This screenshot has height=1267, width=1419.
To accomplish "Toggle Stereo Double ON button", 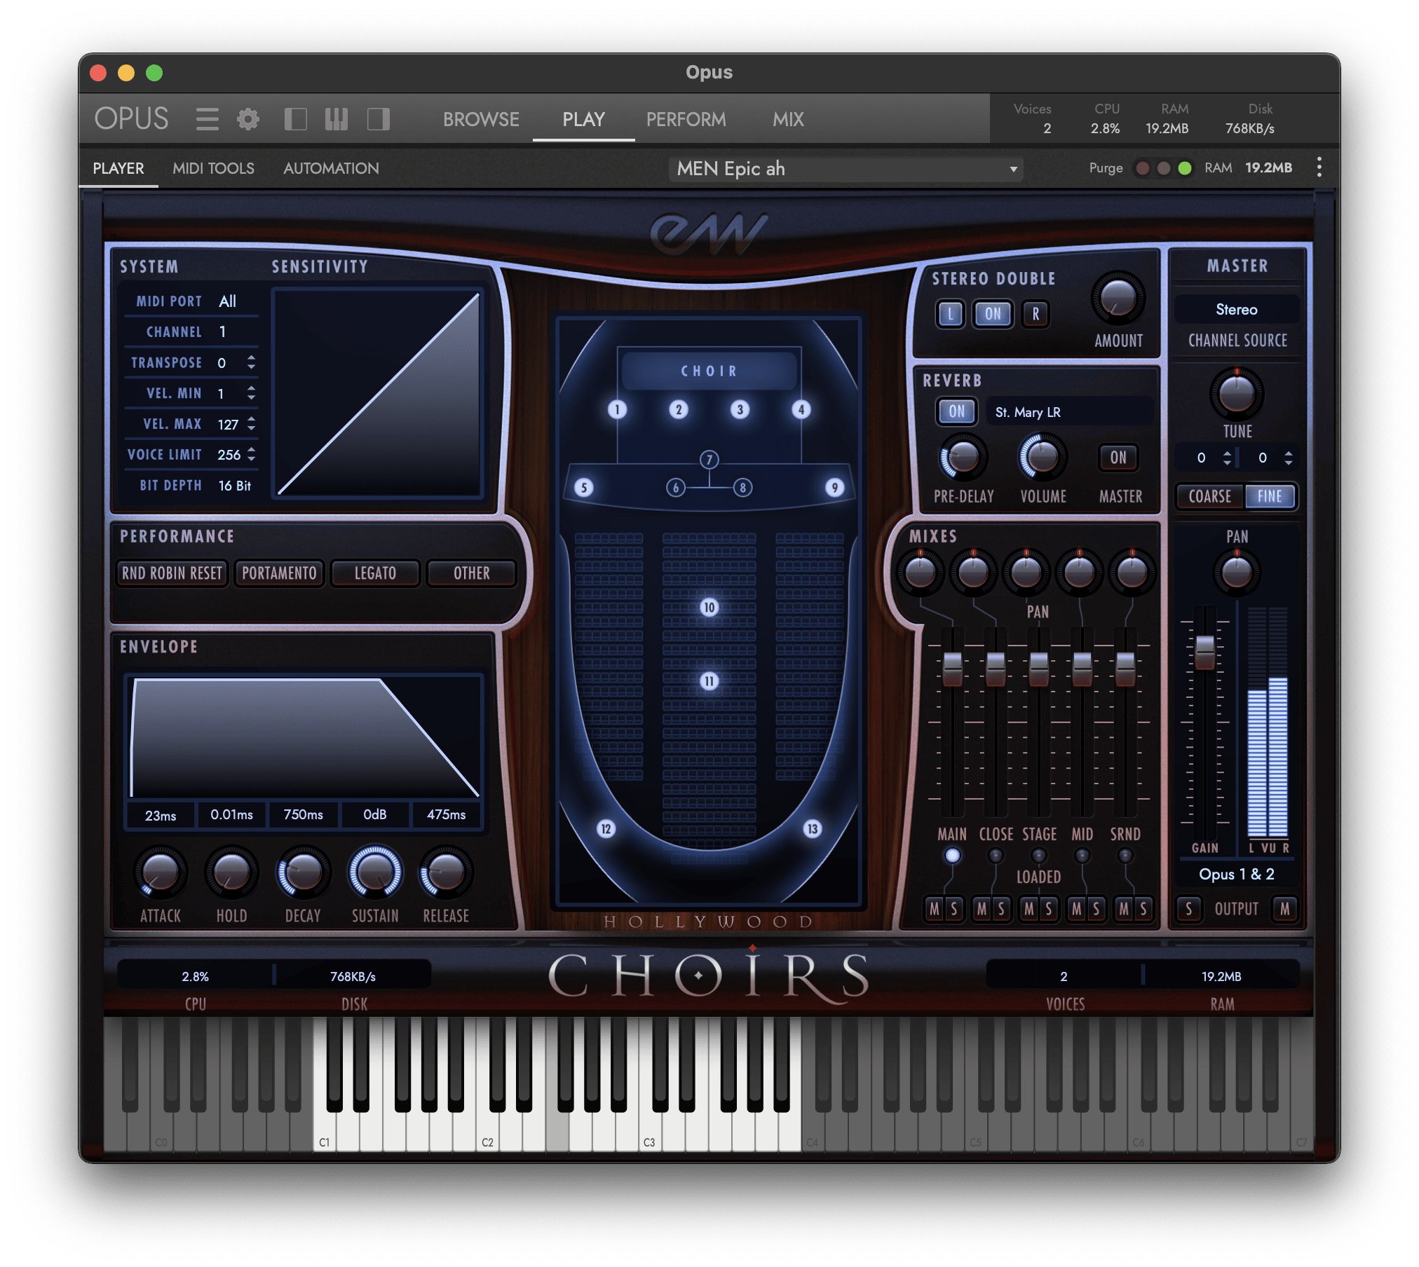I will point(993,314).
